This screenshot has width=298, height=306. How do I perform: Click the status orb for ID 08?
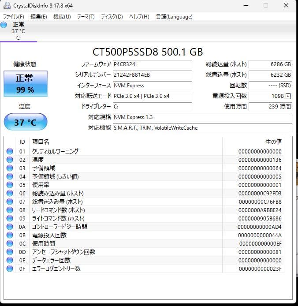pyautogui.click(x=10, y=210)
